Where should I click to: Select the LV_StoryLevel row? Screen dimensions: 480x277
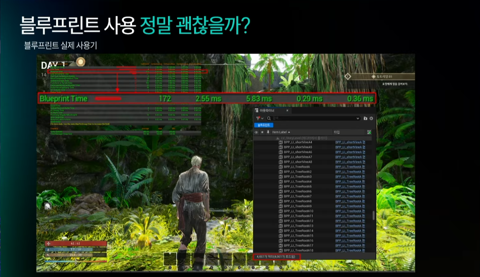(312, 138)
